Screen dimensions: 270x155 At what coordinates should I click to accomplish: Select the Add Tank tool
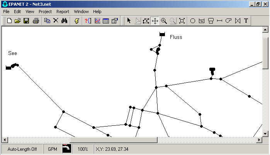point(211,21)
